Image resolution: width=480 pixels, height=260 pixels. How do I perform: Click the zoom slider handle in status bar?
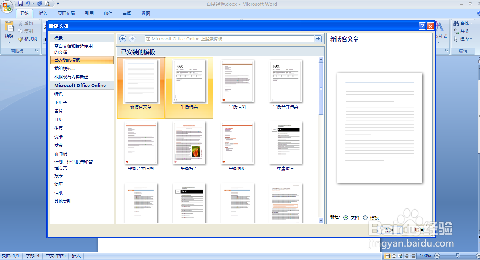[458, 255]
